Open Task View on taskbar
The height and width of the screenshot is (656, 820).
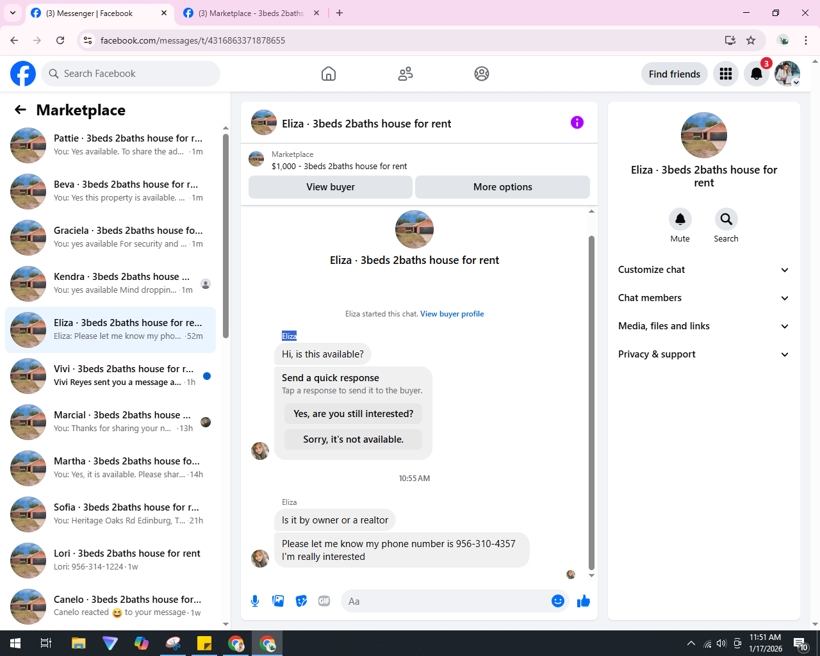(46, 643)
